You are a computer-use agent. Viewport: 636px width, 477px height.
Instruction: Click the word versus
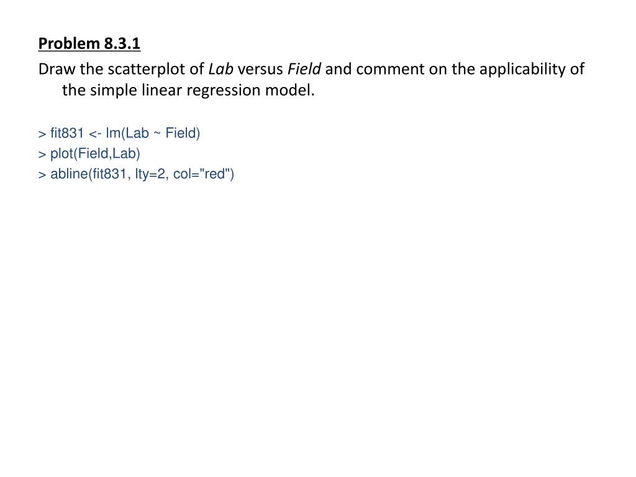(260, 70)
